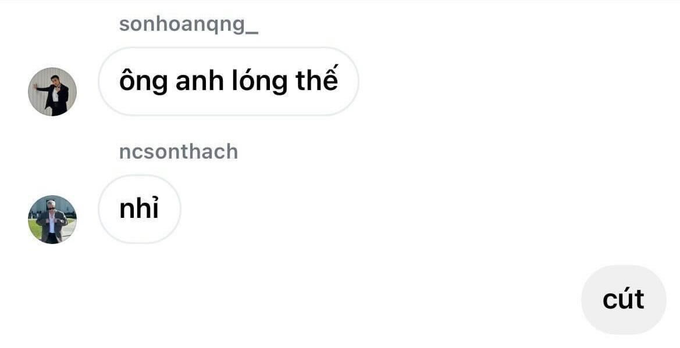Select the "ông anh lóng thế" message bubble
The image size is (680, 348).
pyautogui.click(x=229, y=81)
